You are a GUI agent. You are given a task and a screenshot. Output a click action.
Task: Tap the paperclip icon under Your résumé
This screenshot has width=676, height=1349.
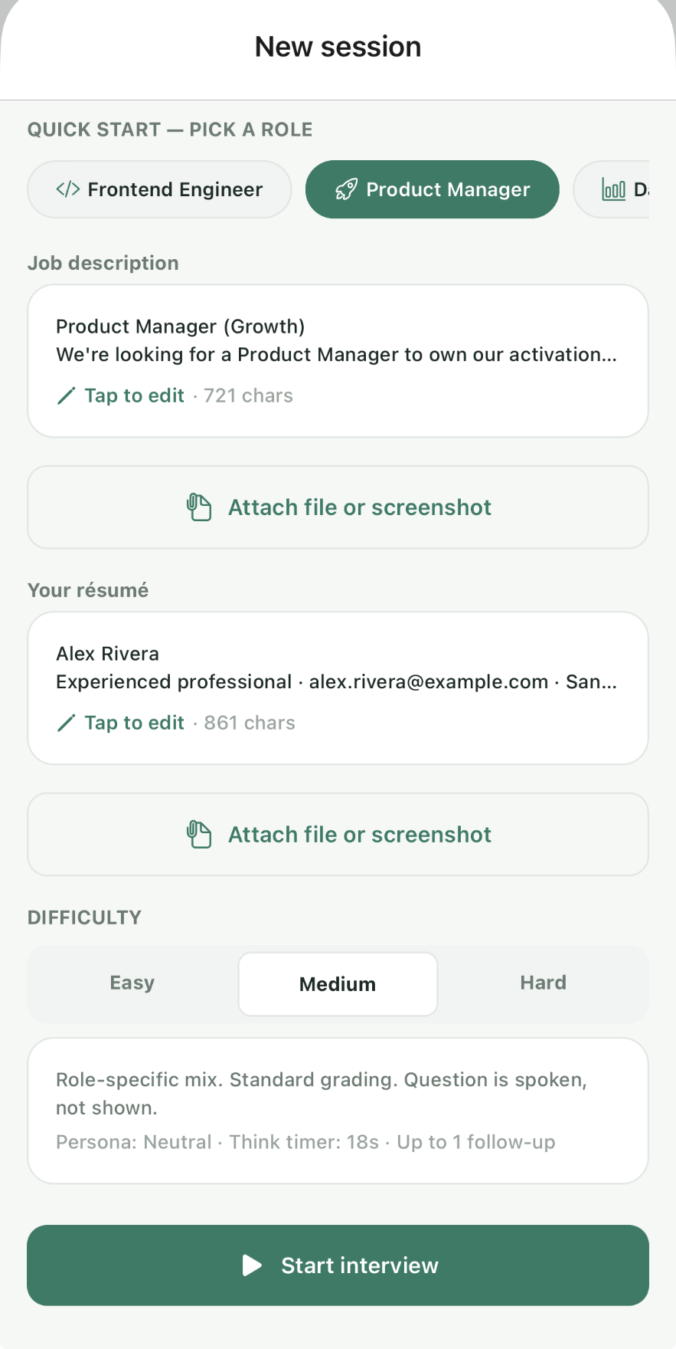pos(199,835)
